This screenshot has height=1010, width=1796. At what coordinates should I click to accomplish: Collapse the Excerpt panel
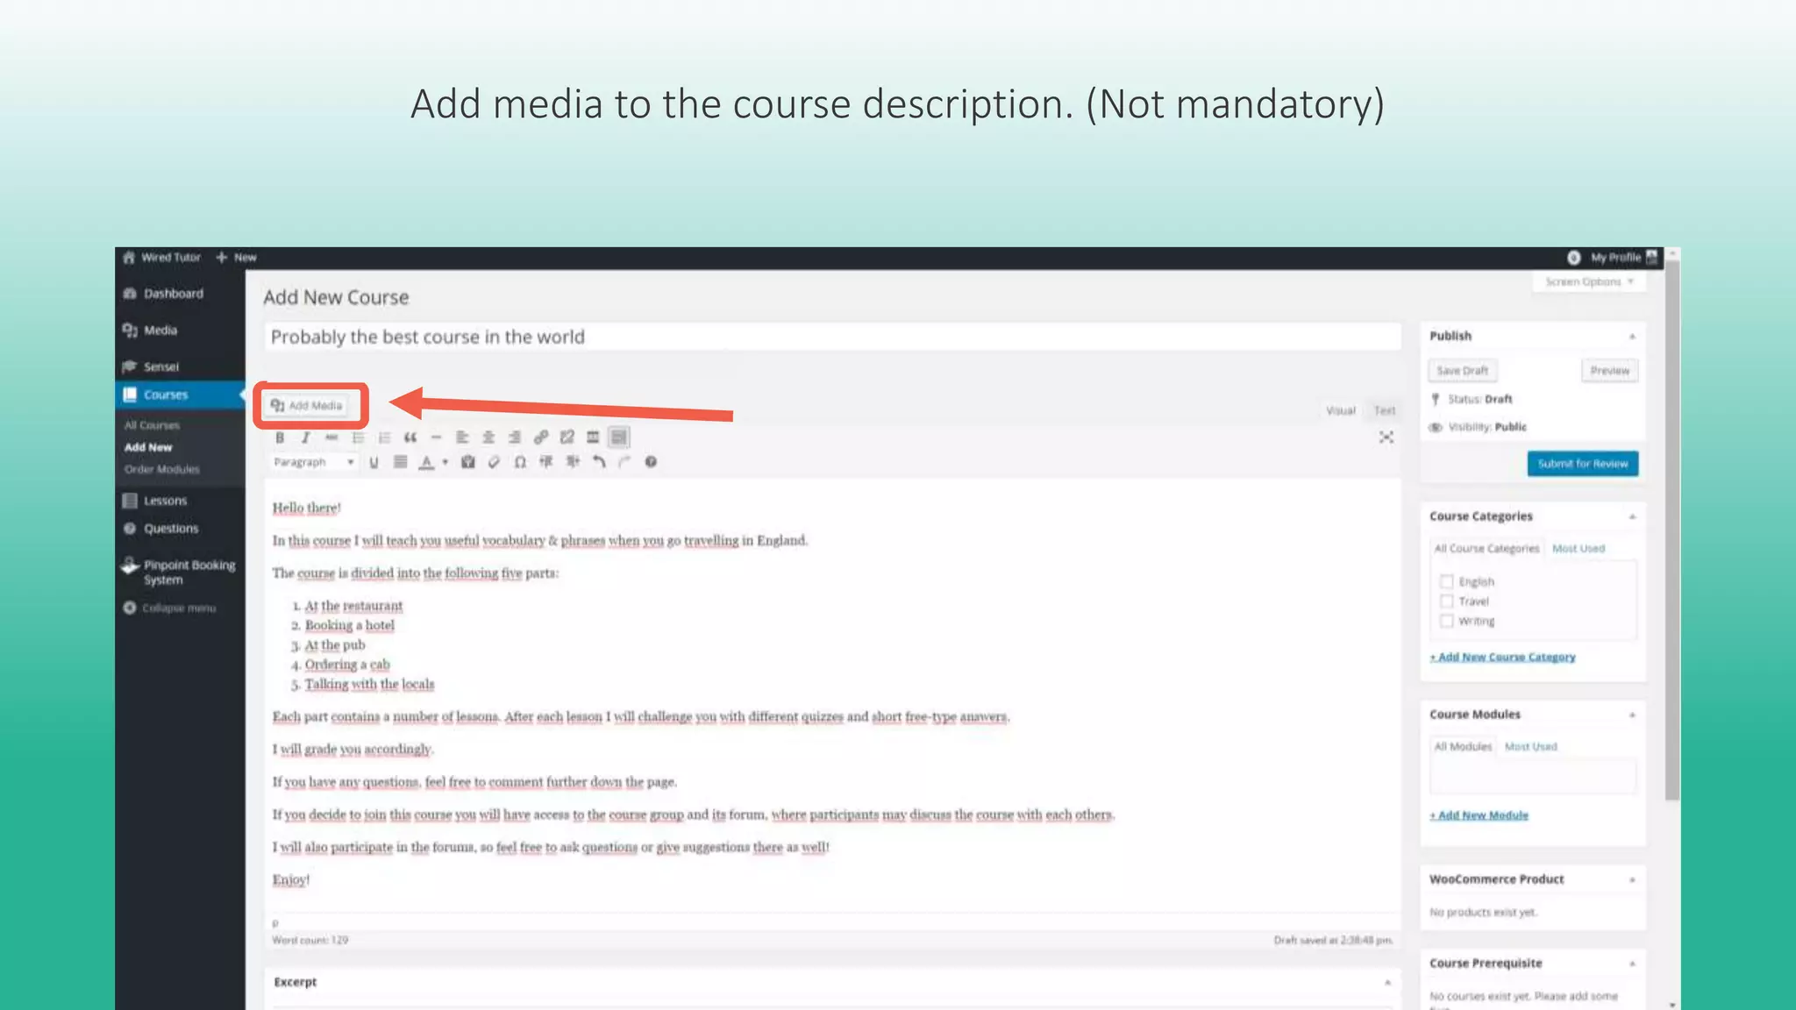(x=1387, y=983)
